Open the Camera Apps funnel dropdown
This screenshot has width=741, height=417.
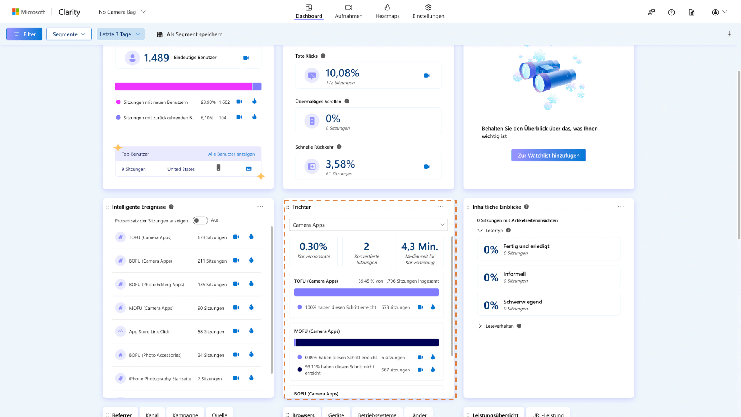(368, 225)
